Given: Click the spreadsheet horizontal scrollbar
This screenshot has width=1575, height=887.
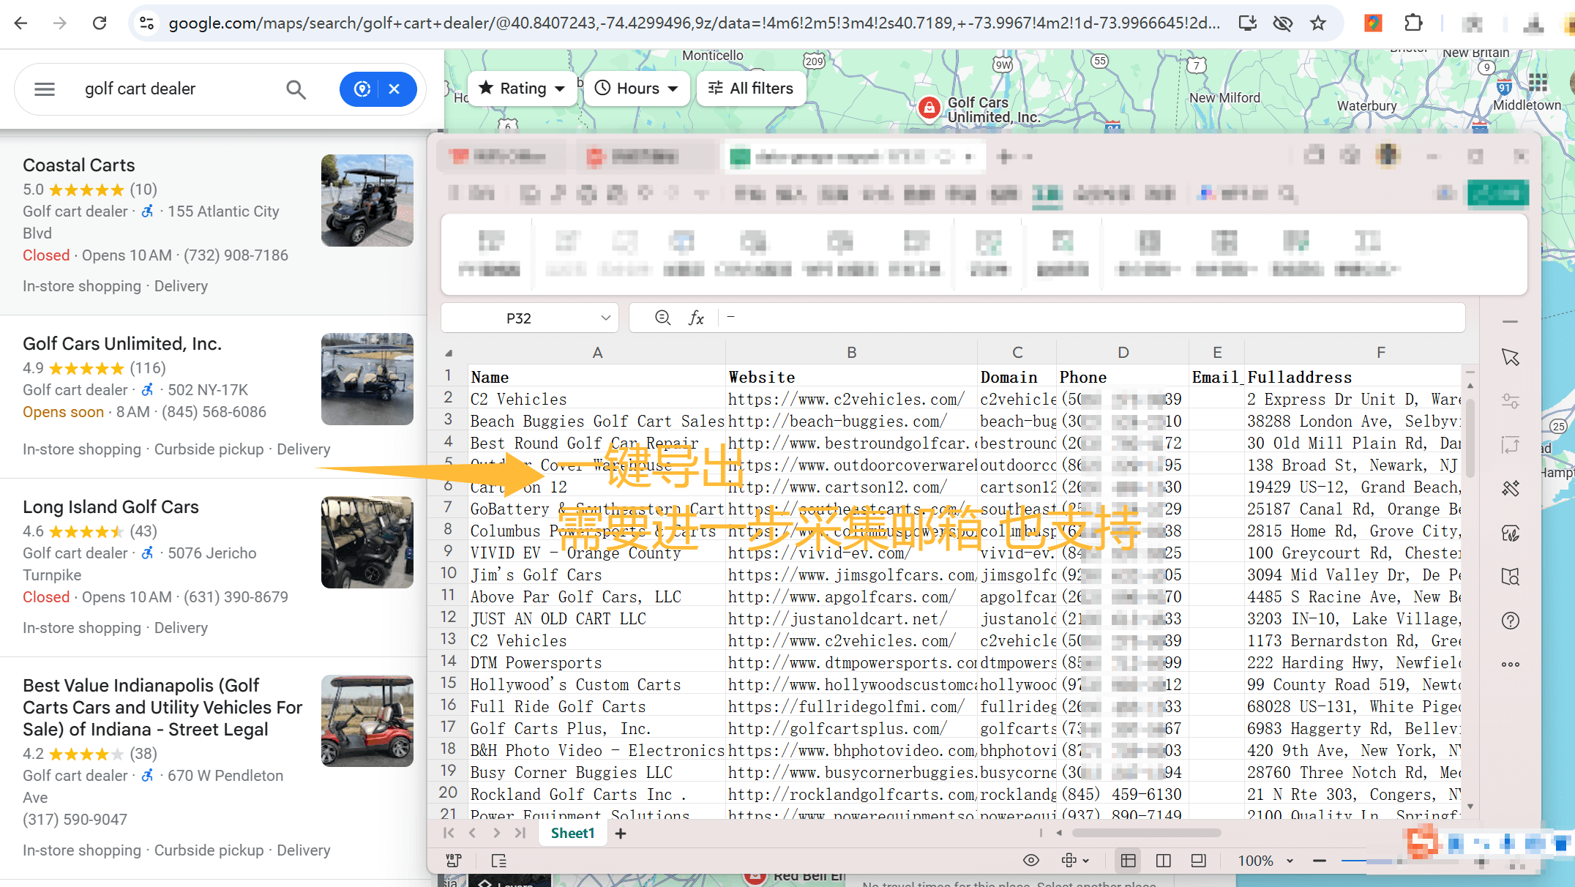Looking at the screenshot, I should click(1146, 833).
